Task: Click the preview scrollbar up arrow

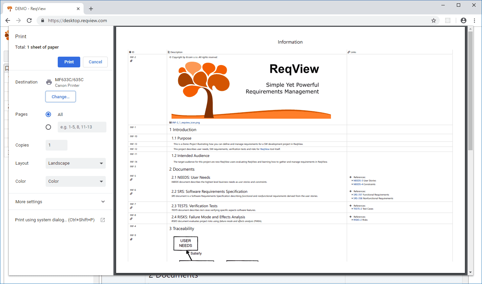Action: (470, 29)
